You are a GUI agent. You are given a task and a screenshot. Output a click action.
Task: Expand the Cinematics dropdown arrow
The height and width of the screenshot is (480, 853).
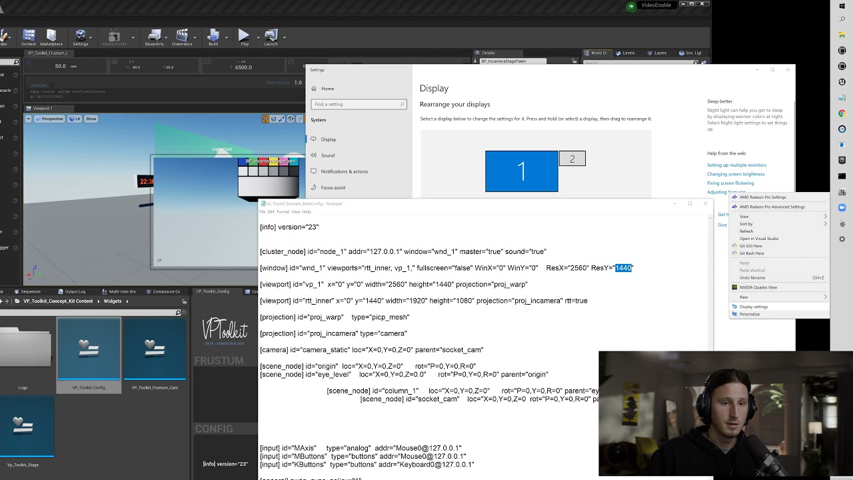click(195, 37)
